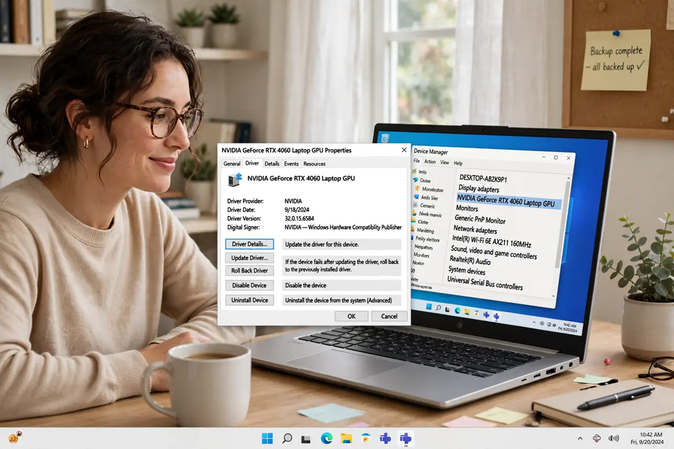The height and width of the screenshot is (449, 674).
Task: Close the GPU Properties dialog with X
Action: point(404,150)
